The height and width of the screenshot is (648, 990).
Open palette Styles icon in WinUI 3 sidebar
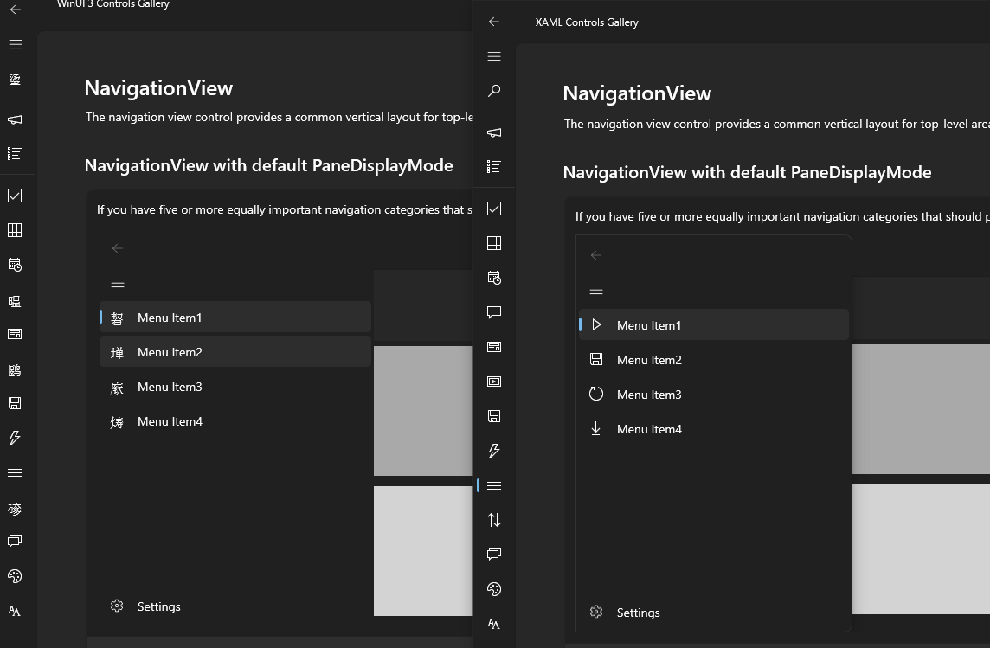(x=16, y=576)
